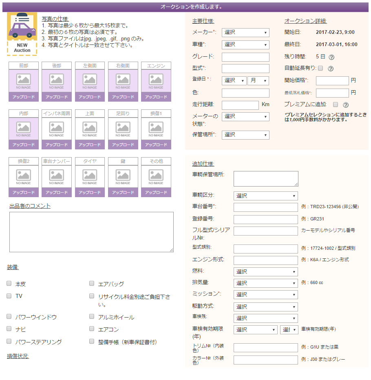371x380 pixels.
Task: Tick the エアバッグ checkbox
Action: (x=92, y=283)
